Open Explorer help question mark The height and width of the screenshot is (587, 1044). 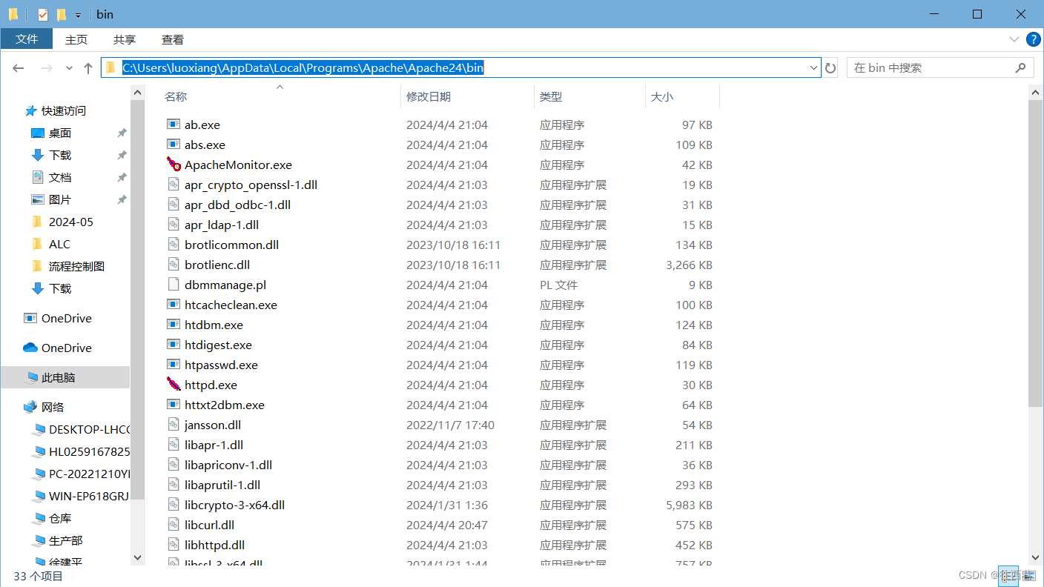(1033, 39)
